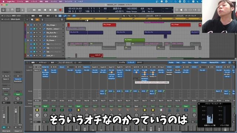This screenshot has width=237, height=133.
Task: Toggle Catch Playhead icon in tracks toolbar
Action: point(74,16)
